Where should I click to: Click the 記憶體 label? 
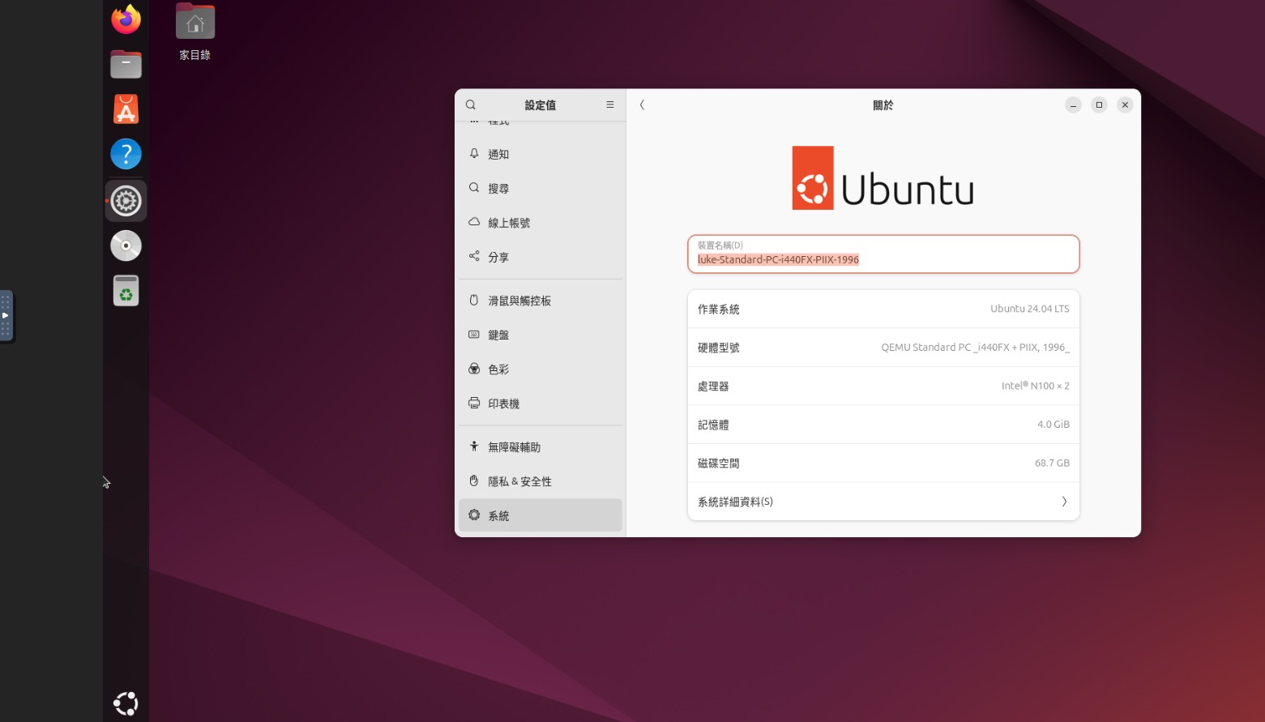click(713, 425)
